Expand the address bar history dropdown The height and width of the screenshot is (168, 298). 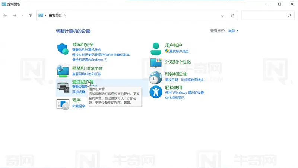point(222,16)
